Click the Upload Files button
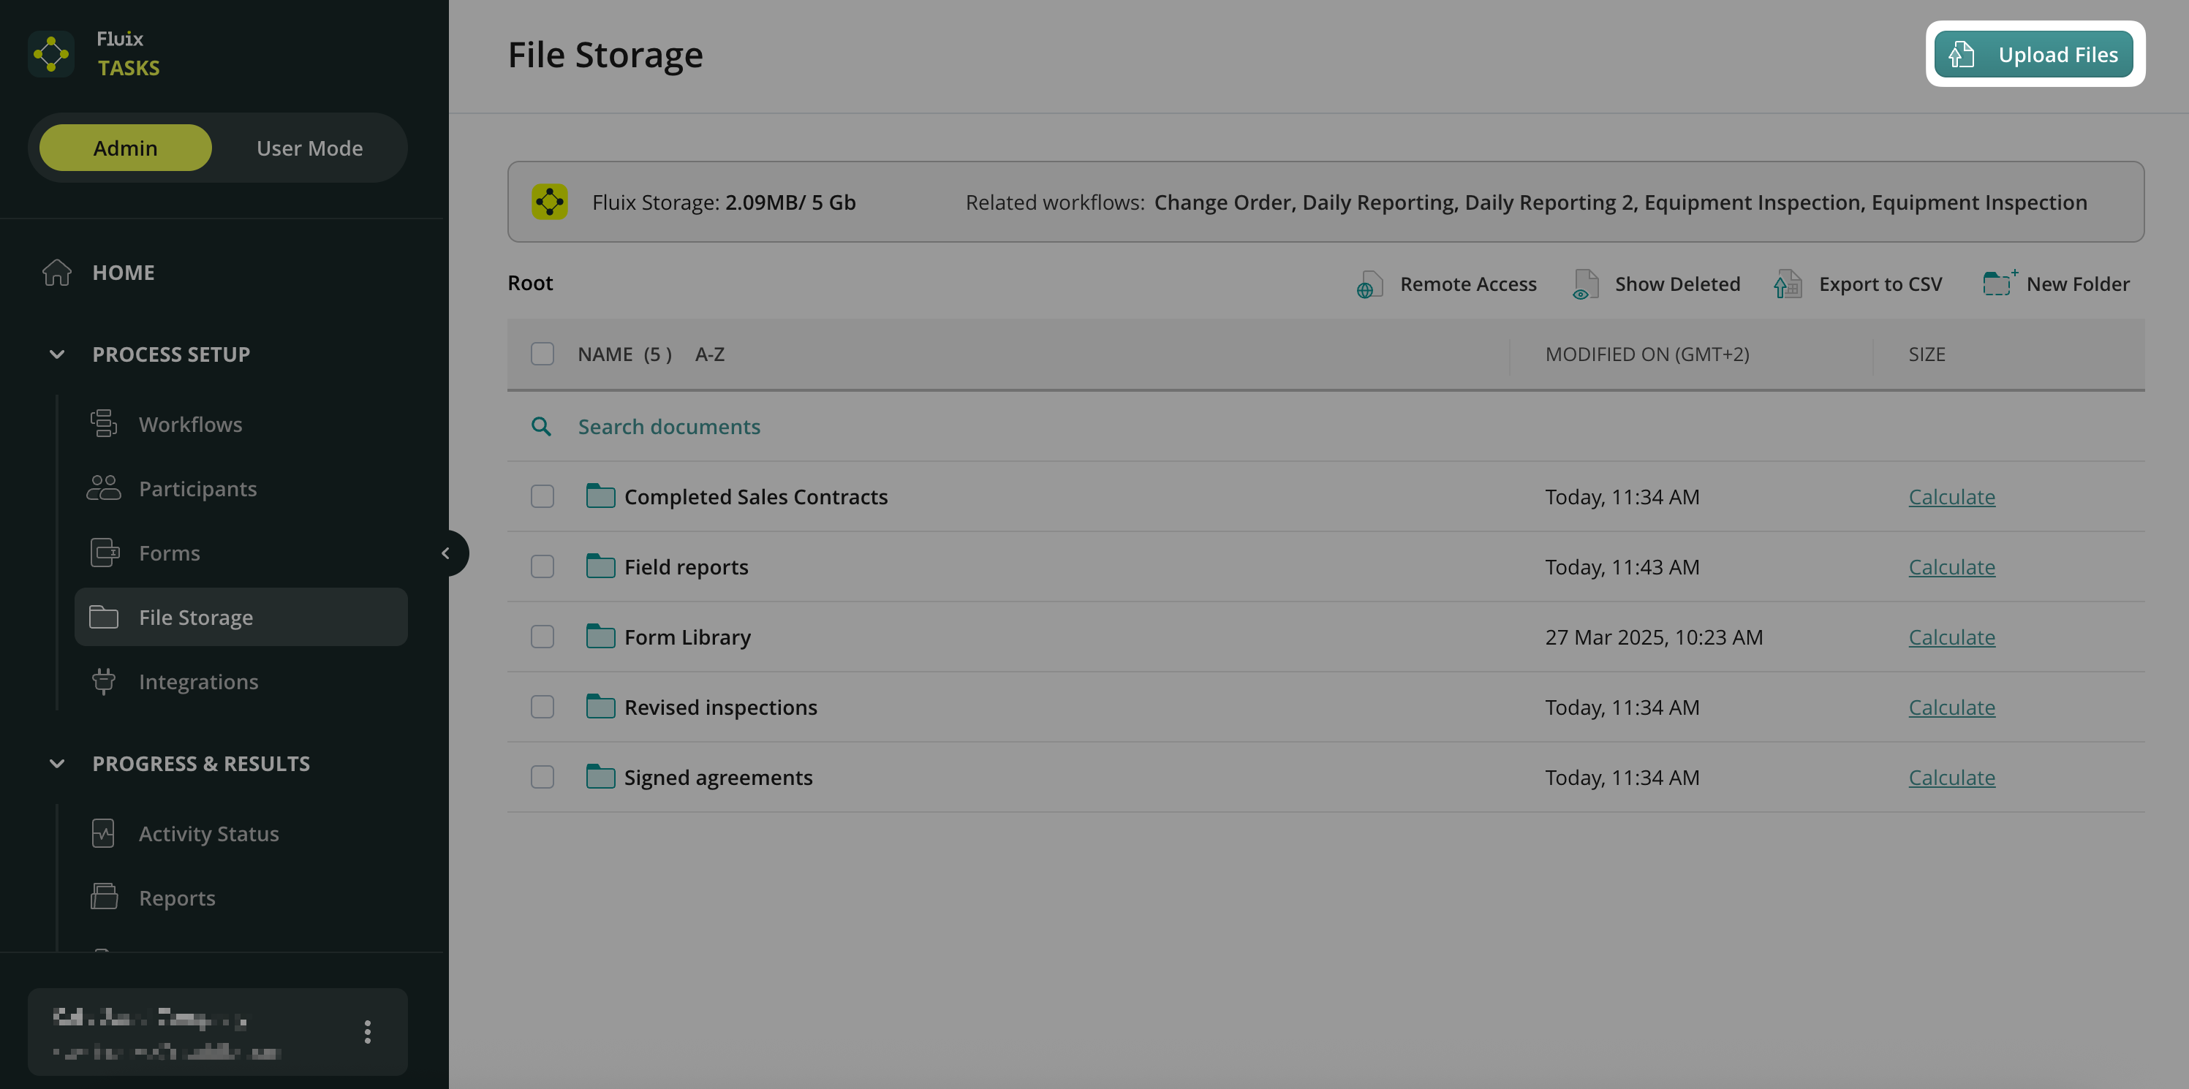The image size is (2189, 1089). [2033, 54]
